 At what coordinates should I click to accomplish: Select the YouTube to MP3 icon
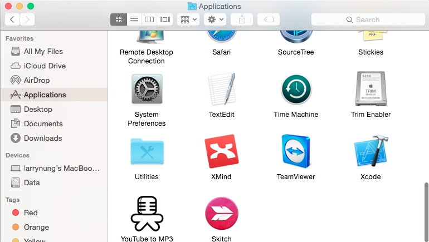point(147,214)
